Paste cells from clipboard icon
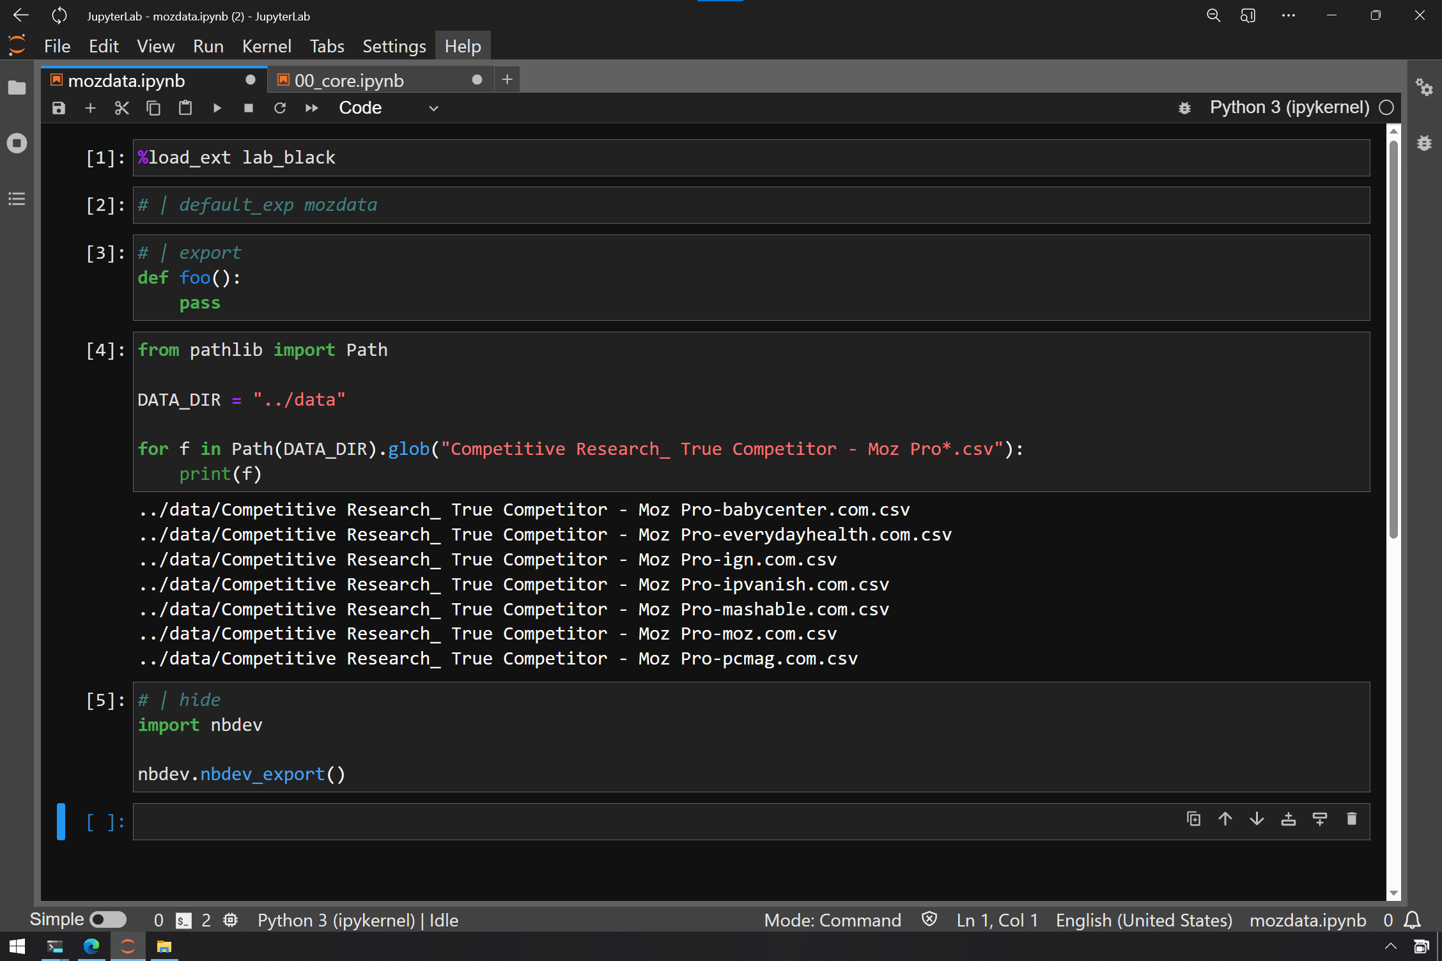The height and width of the screenshot is (961, 1442). tap(185, 108)
